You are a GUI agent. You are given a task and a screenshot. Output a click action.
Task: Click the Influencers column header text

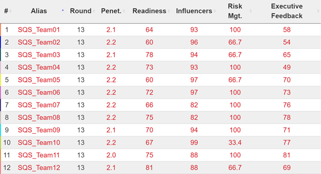[x=194, y=11]
